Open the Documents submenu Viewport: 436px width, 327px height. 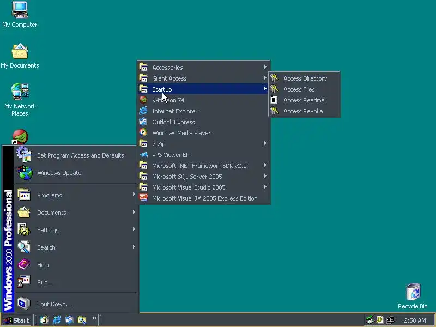(x=76, y=213)
